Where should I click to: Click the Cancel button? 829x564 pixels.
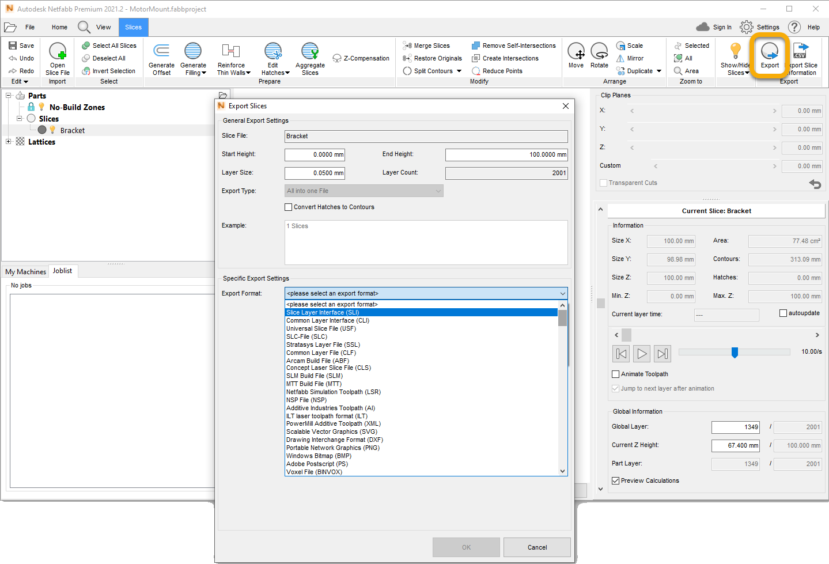click(x=537, y=547)
